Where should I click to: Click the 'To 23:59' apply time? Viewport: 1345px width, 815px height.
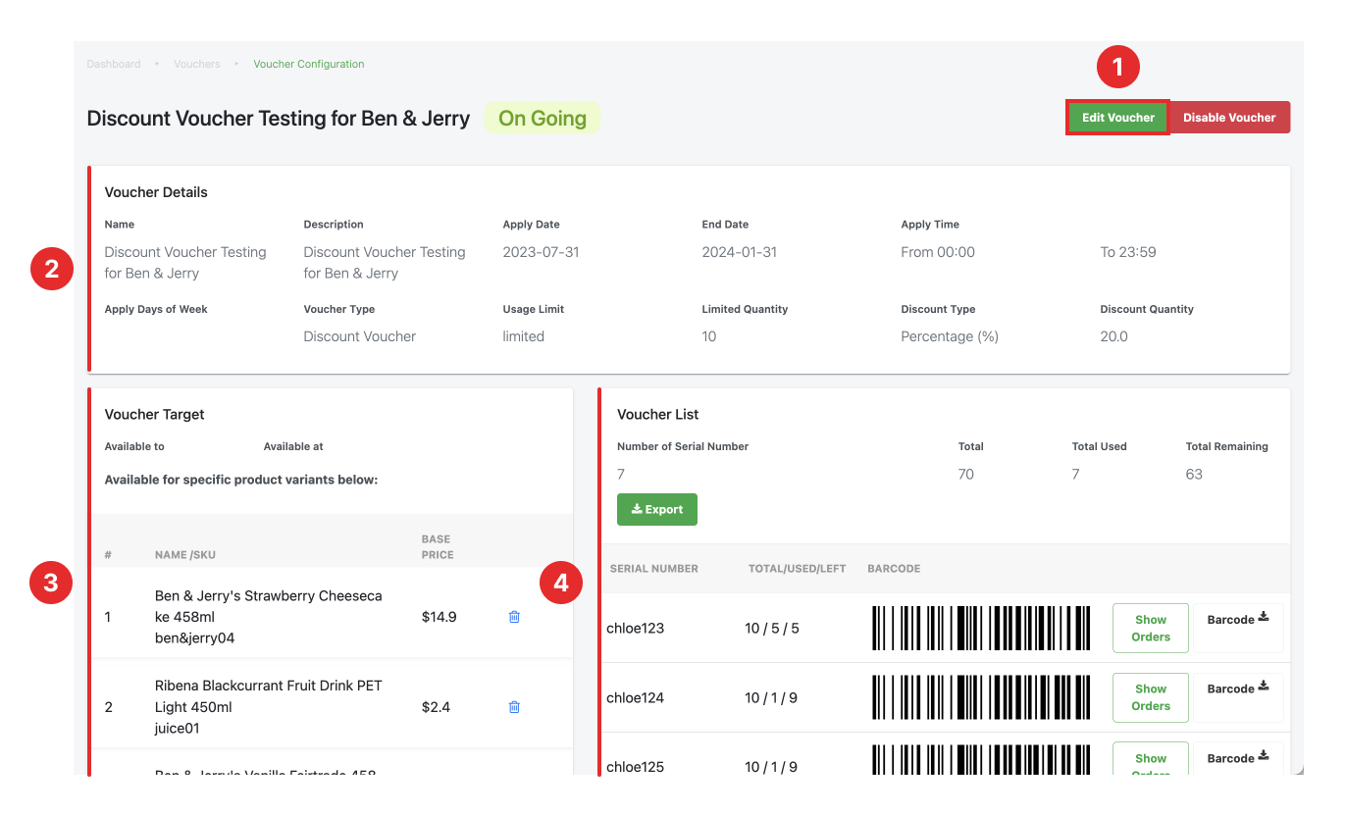click(x=1128, y=252)
